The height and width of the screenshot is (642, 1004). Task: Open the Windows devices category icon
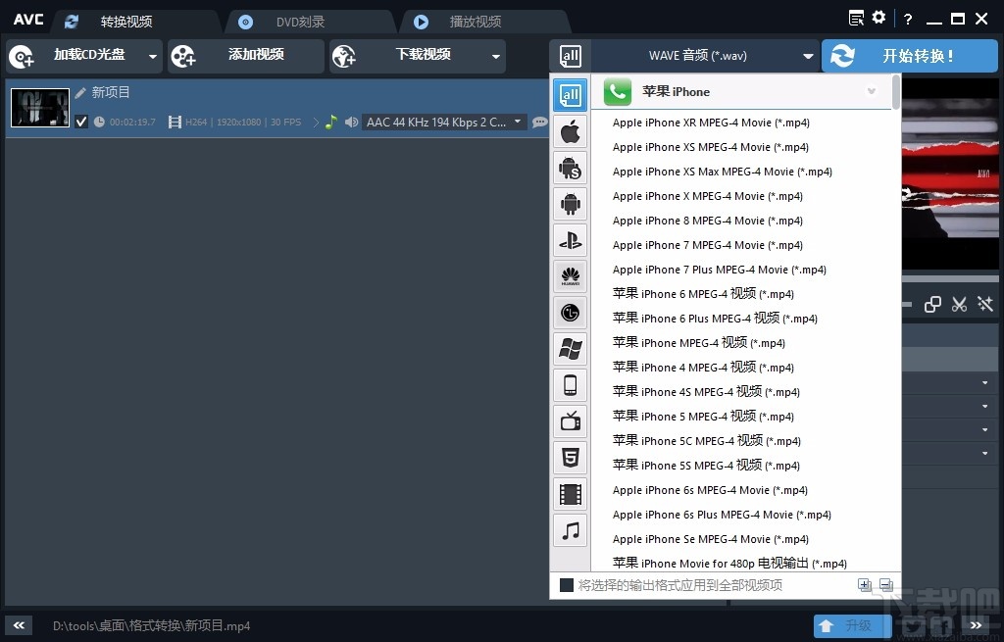[x=571, y=349]
